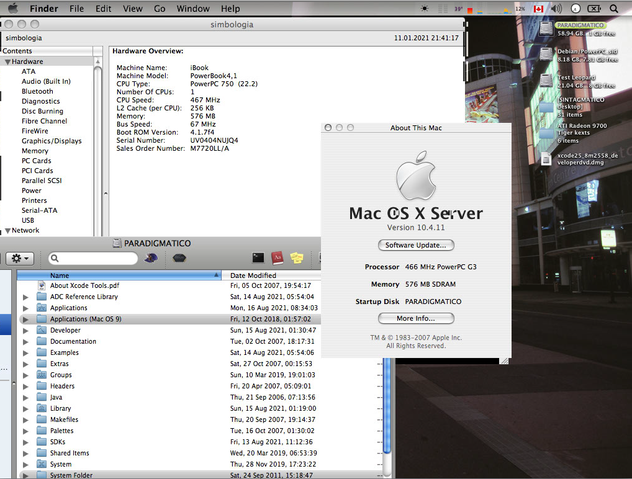This screenshot has width=632, height=479.
Task: Open the Canadian flag input menu
Action: pos(538,9)
